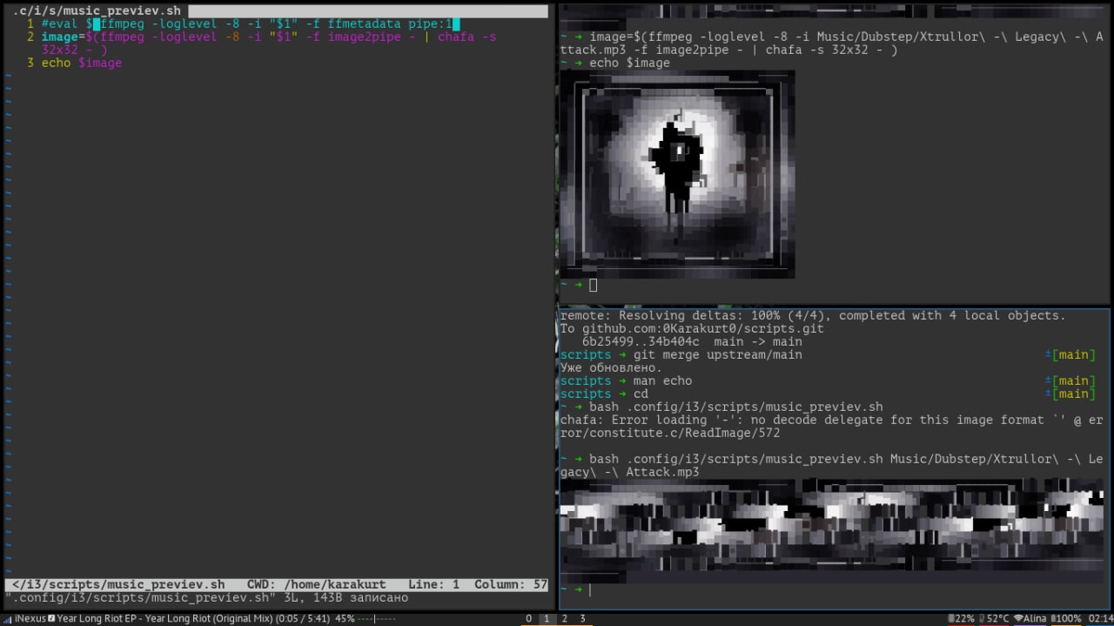This screenshot has width=1114, height=626.
Task: Click the 22% memory usage indicator icon
Action: point(950,619)
